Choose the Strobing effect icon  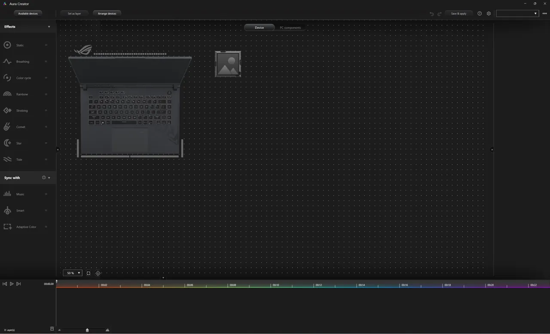pos(7,110)
